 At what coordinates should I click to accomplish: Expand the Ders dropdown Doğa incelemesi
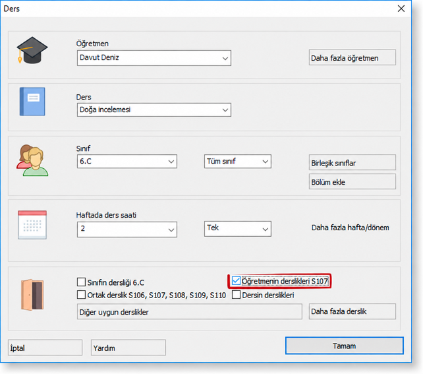click(154, 109)
